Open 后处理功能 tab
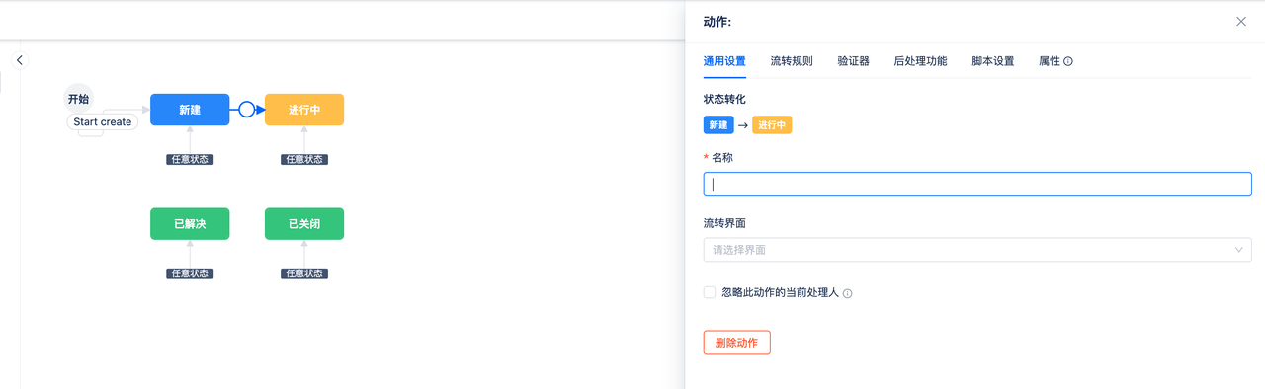The image size is (1265, 389). [x=920, y=61]
